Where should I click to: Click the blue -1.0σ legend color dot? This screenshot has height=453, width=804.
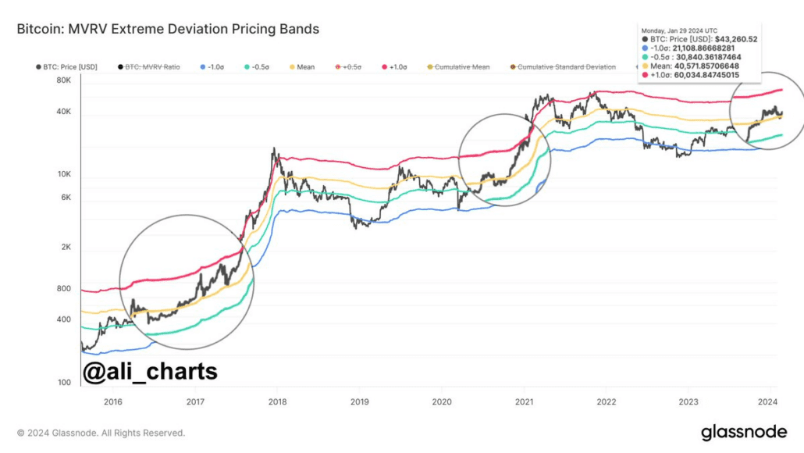[x=202, y=67]
